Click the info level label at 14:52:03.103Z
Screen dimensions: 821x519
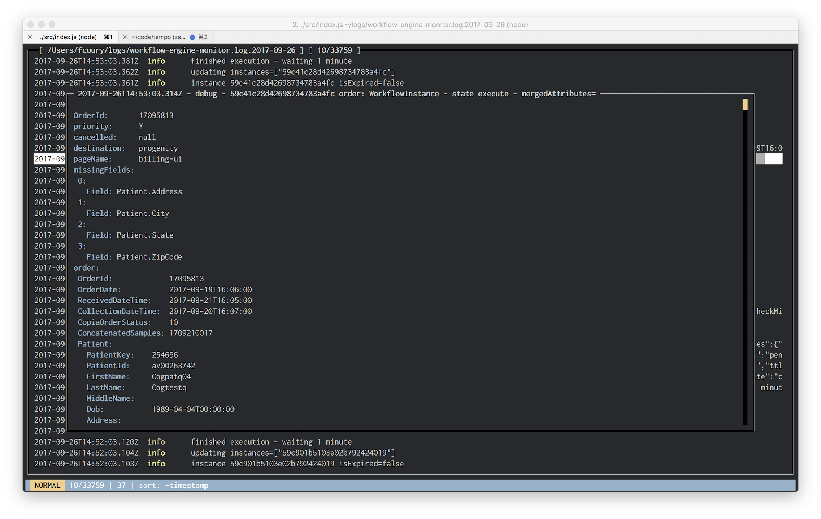tap(156, 464)
